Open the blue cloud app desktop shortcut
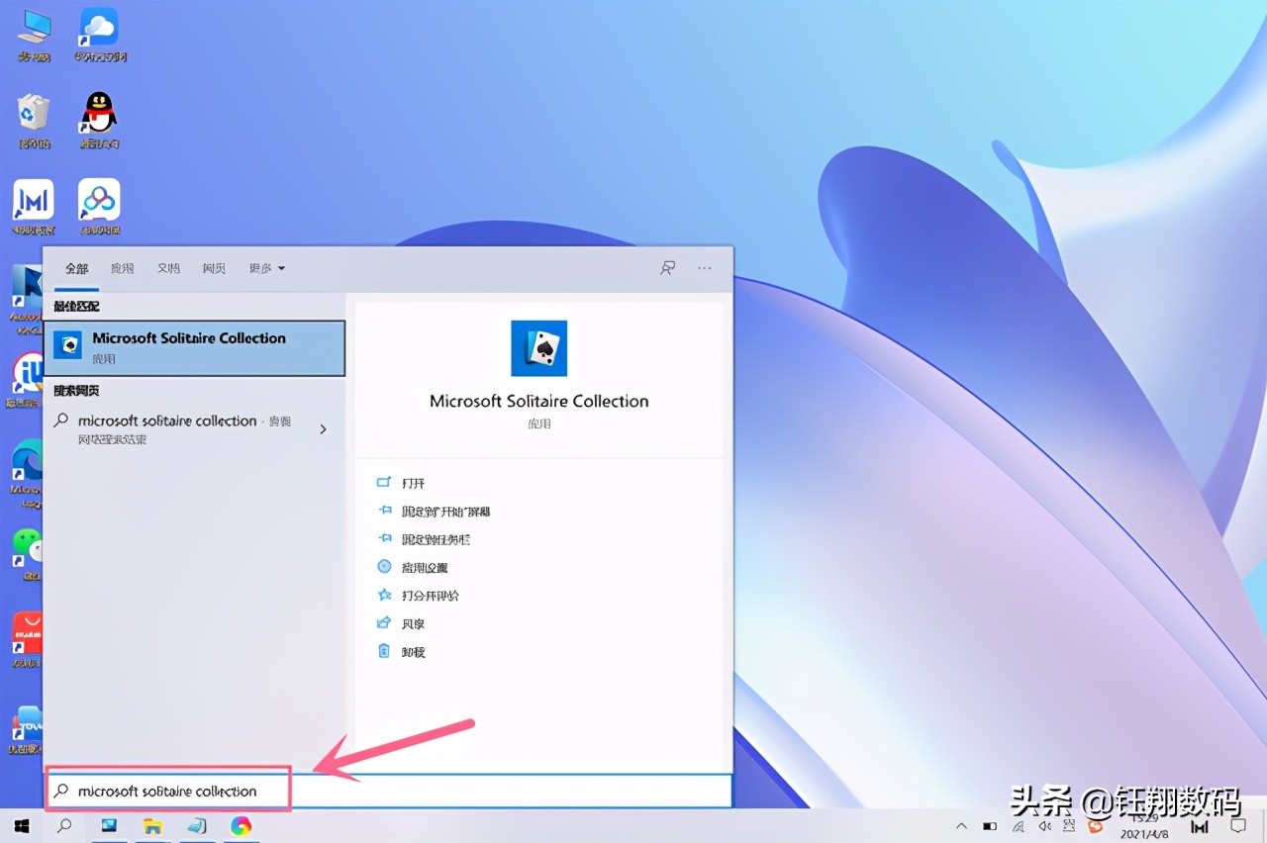 coord(99,35)
